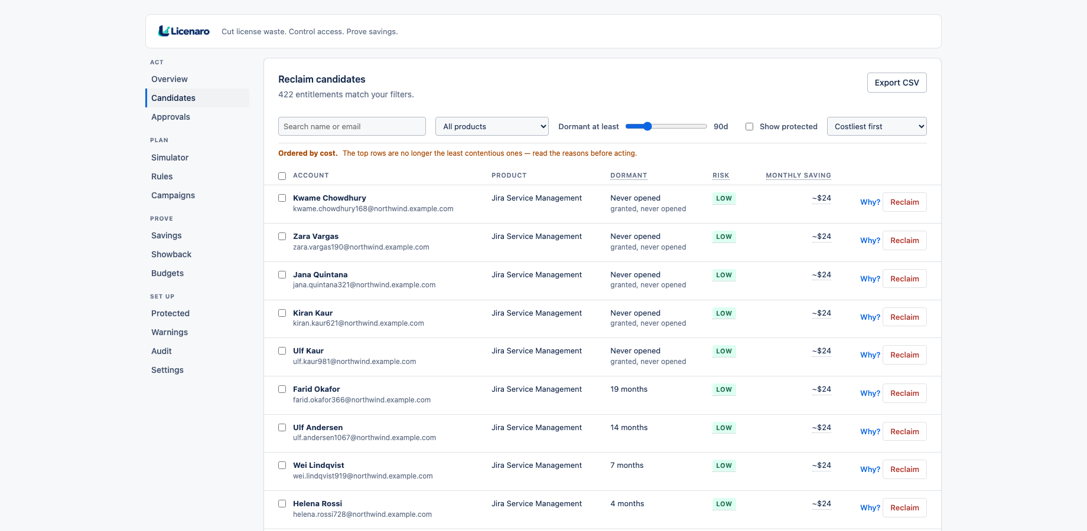Select Ulf Kaur's row checkbox

pyautogui.click(x=282, y=351)
